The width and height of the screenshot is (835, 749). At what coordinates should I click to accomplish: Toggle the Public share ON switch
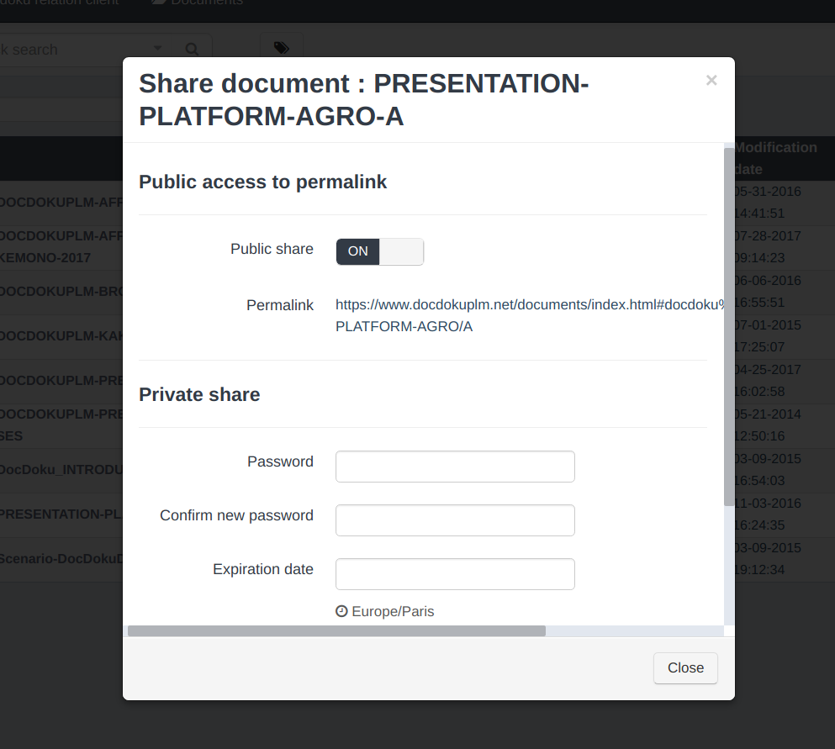tap(379, 251)
